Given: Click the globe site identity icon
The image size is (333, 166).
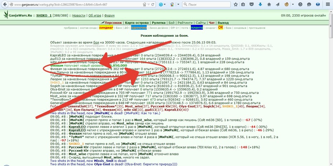Looking at the screenshot, I should click(11, 4).
